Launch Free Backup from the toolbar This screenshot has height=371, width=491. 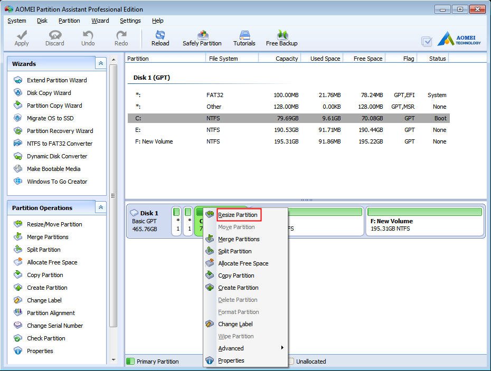pyautogui.click(x=281, y=37)
